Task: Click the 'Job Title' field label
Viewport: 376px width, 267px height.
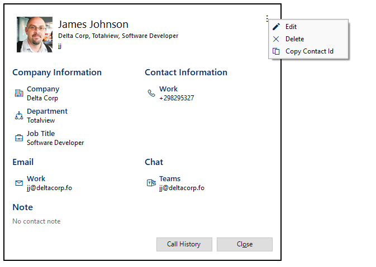Action: point(41,134)
